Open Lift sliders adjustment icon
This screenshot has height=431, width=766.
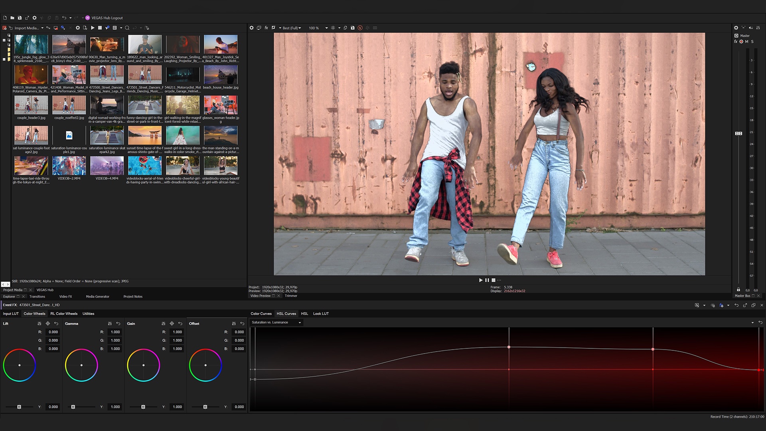tap(39, 324)
